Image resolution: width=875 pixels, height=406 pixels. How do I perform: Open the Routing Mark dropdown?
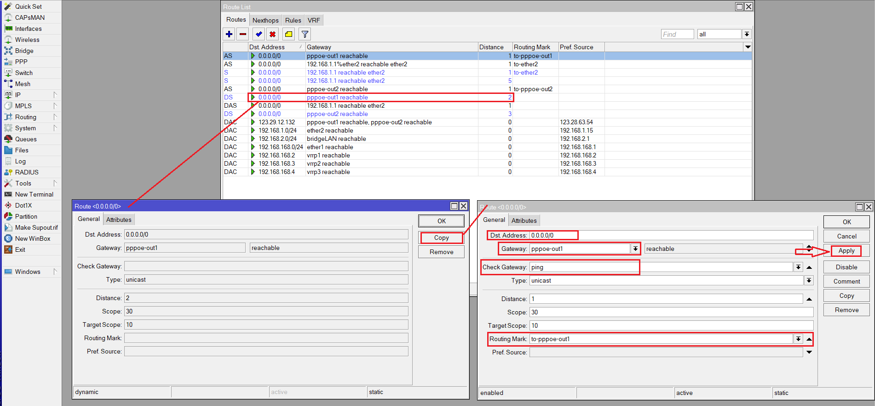tap(798, 339)
